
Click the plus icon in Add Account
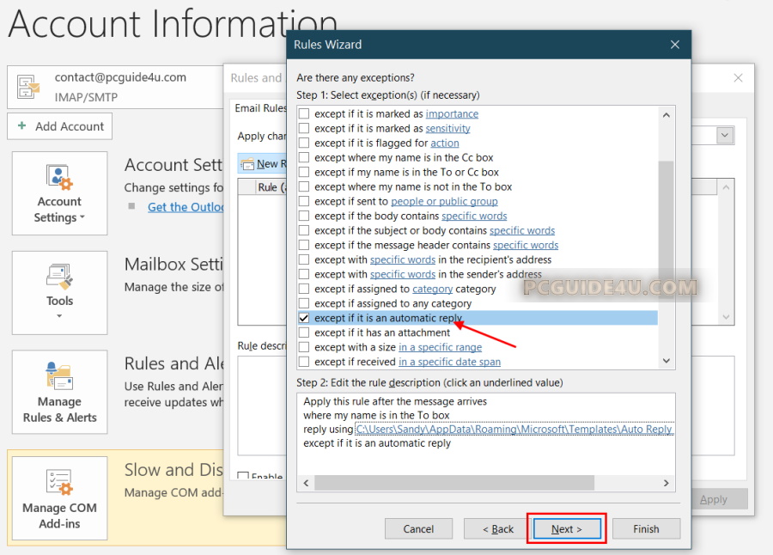21,126
